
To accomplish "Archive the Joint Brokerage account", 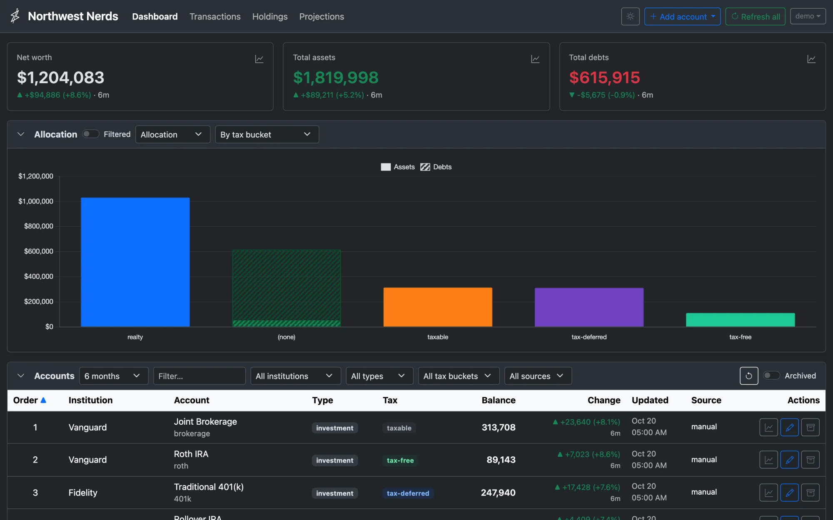I will click(x=810, y=427).
